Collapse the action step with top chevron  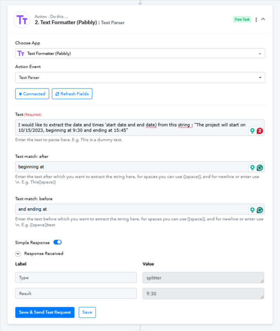[263, 19]
